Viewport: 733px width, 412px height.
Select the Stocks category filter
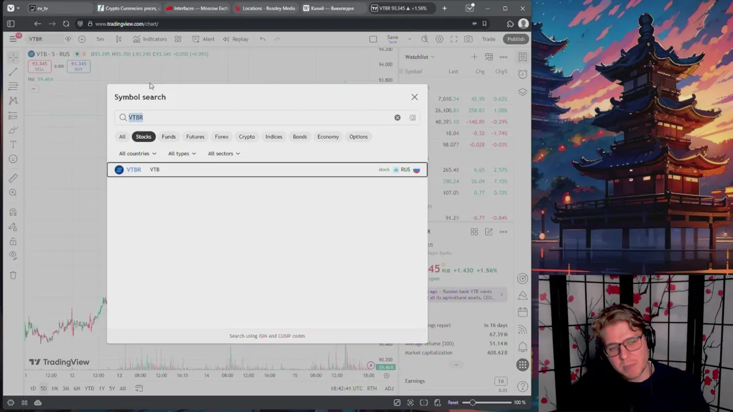pyautogui.click(x=144, y=137)
